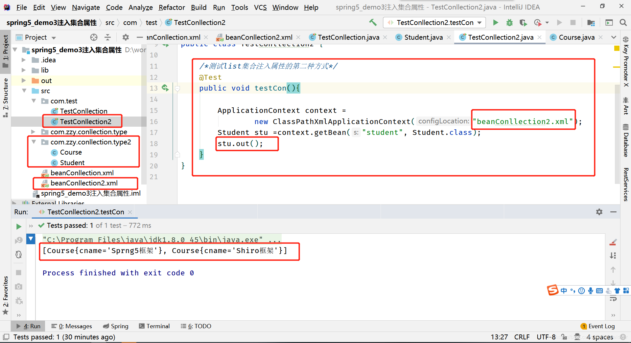
Task: Close TestConllection2.java editor tab
Action: pos(539,37)
